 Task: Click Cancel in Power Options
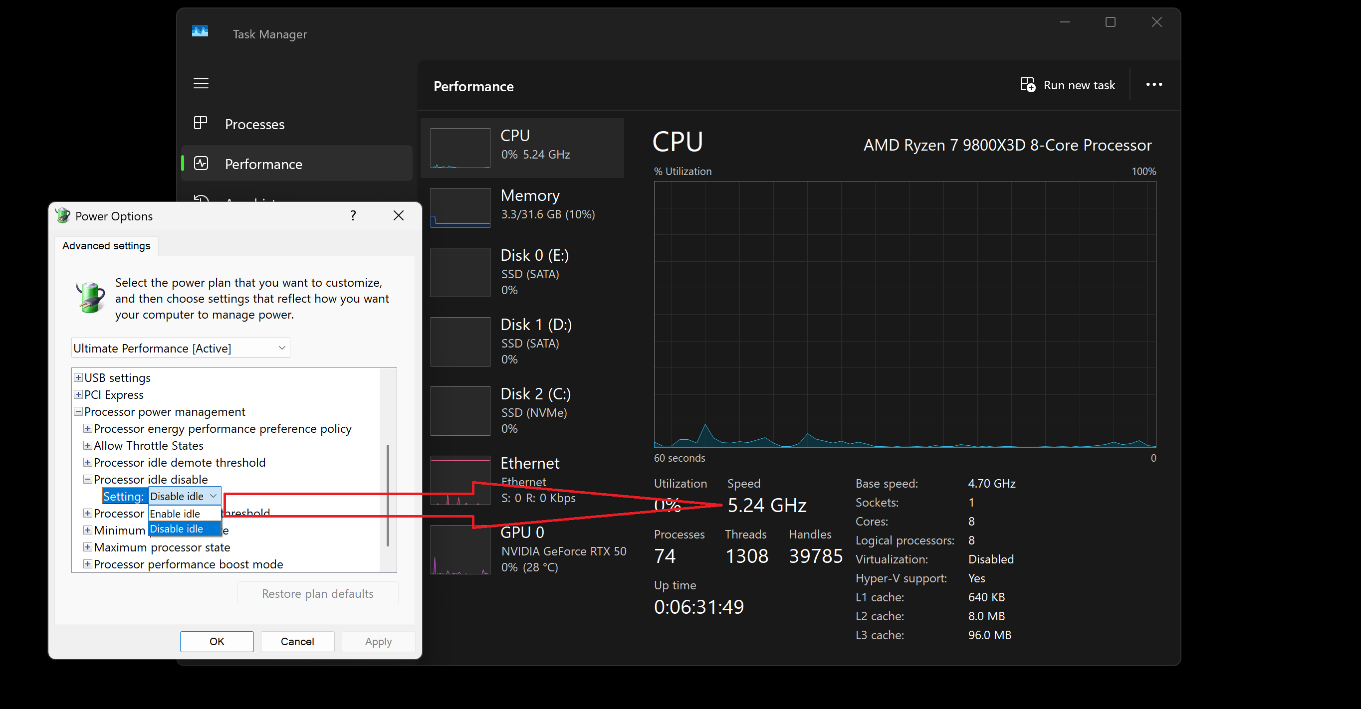297,641
